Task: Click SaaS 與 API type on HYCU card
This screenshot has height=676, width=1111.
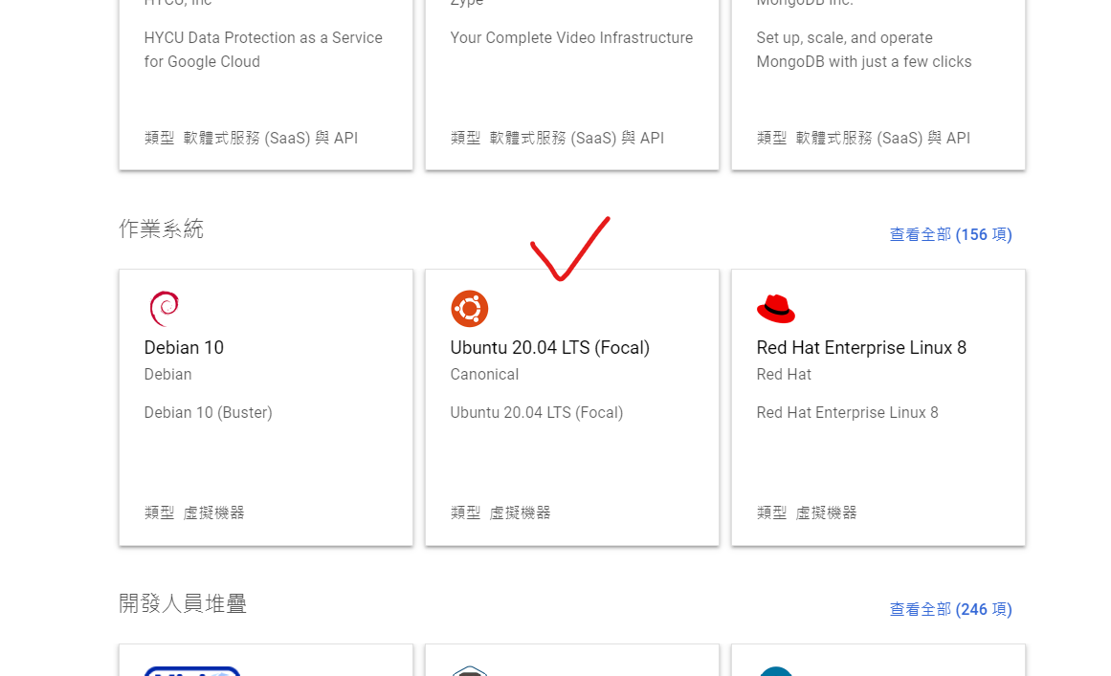Action: click(x=251, y=138)
